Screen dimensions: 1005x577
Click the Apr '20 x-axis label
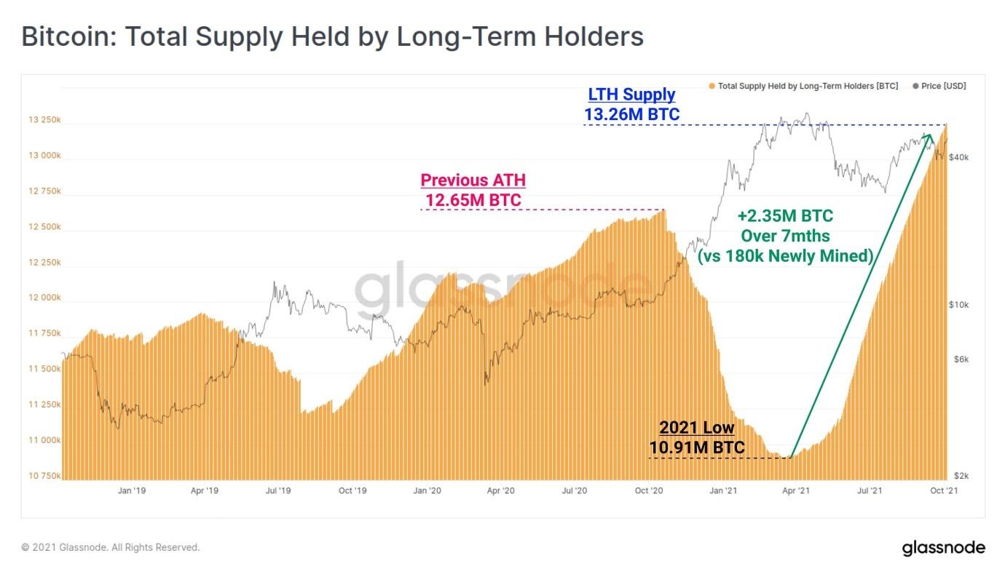pyautogui.click(x=500, y=491)
